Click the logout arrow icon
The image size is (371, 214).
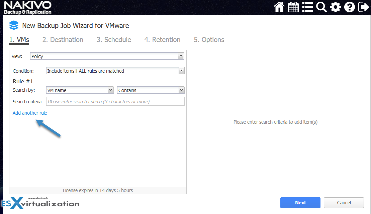click(363, 7)
